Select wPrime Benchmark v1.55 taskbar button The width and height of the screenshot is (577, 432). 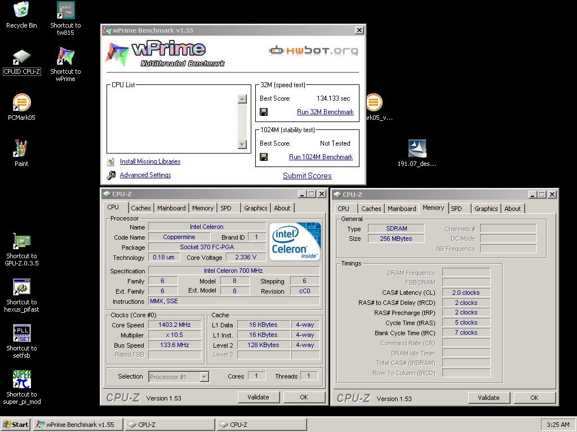tap(79, 425)
